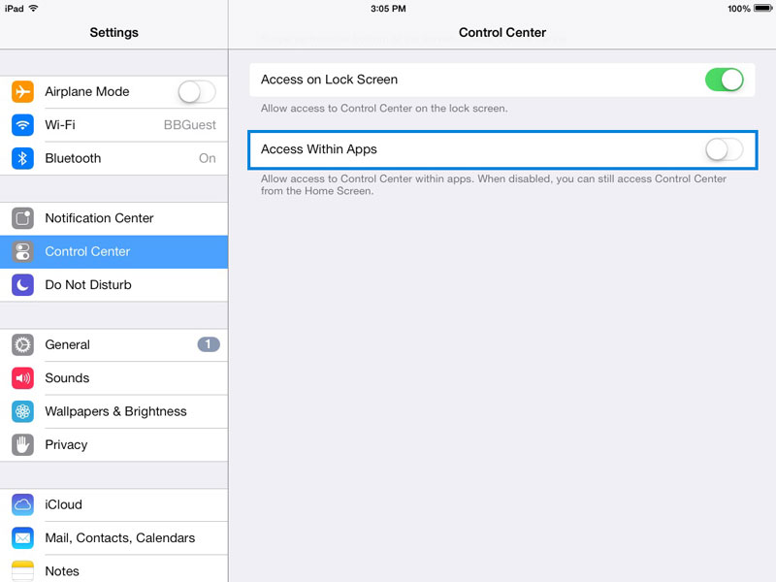This screenshot has width=776, height=582.
Task: Tap the General update badge
Action: pos(209,344)
